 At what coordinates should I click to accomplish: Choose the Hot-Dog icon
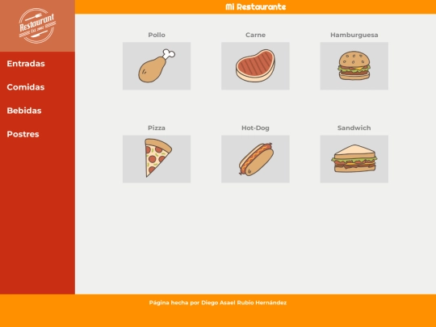256,159
